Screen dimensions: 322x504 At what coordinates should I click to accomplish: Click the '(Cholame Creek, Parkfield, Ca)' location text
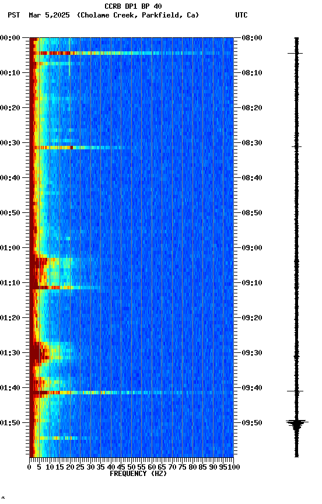click(138, 15)
